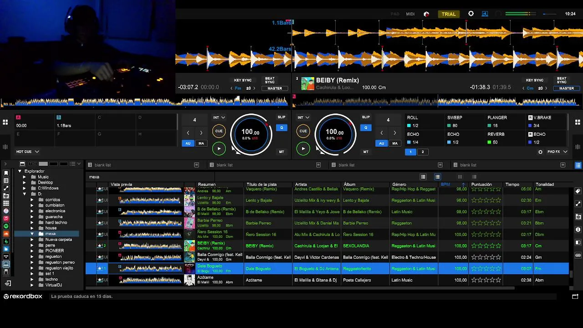This screenshot has width=583, height=328.
Task: Open Apple Music source in sidebar
Action: [6, 219]
